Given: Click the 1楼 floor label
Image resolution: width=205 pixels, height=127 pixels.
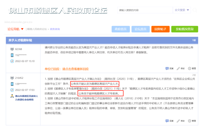Looking at the screenshot, I should pyautogui.click(x=194, y=40).
